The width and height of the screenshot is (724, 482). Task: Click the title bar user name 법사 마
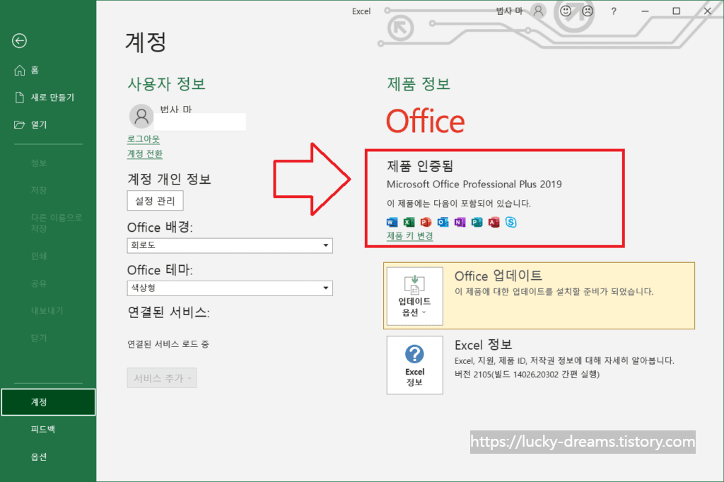coord(509,11)
